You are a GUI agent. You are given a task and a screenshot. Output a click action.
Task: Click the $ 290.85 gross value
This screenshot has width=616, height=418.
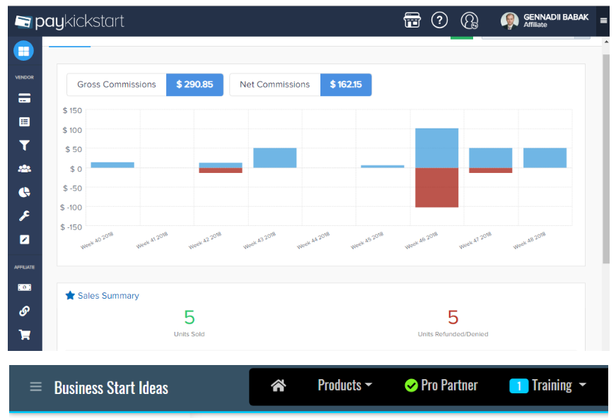point(194,85)
